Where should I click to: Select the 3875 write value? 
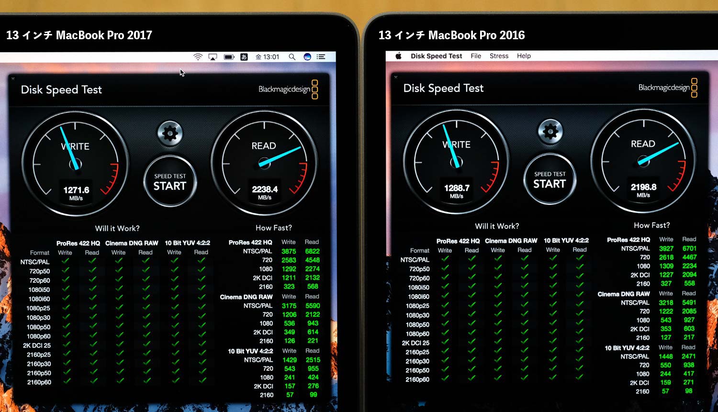click(289, 251)
